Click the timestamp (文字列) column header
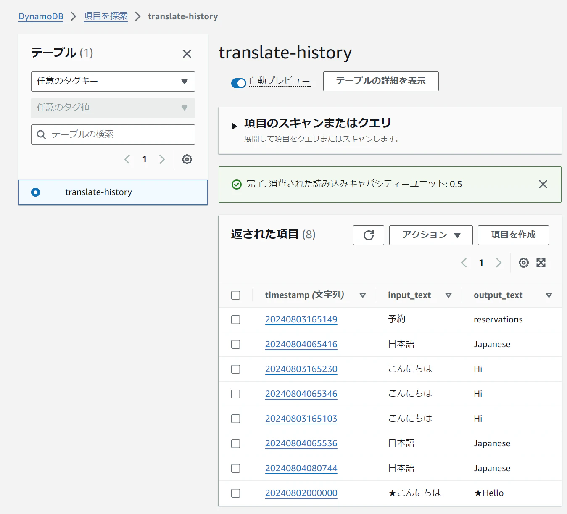Viewport: 567px width, 514px height. click(305, 295)
